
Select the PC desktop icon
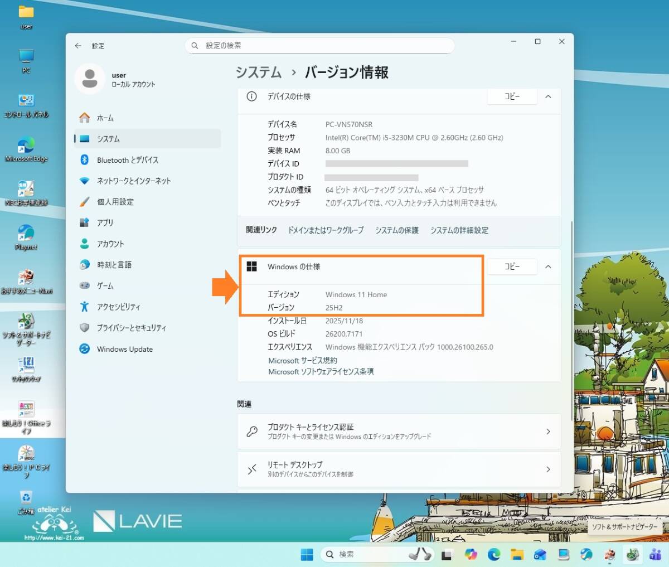click(x=26, y=61)
